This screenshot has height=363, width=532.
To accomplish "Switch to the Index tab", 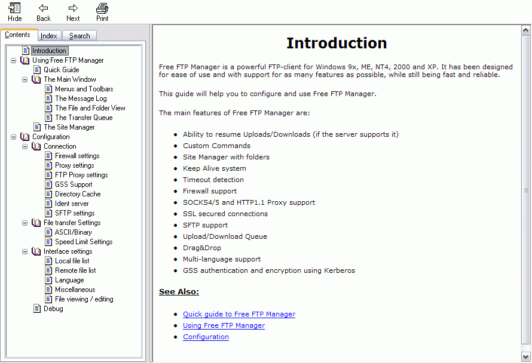I will pos(49,36).
